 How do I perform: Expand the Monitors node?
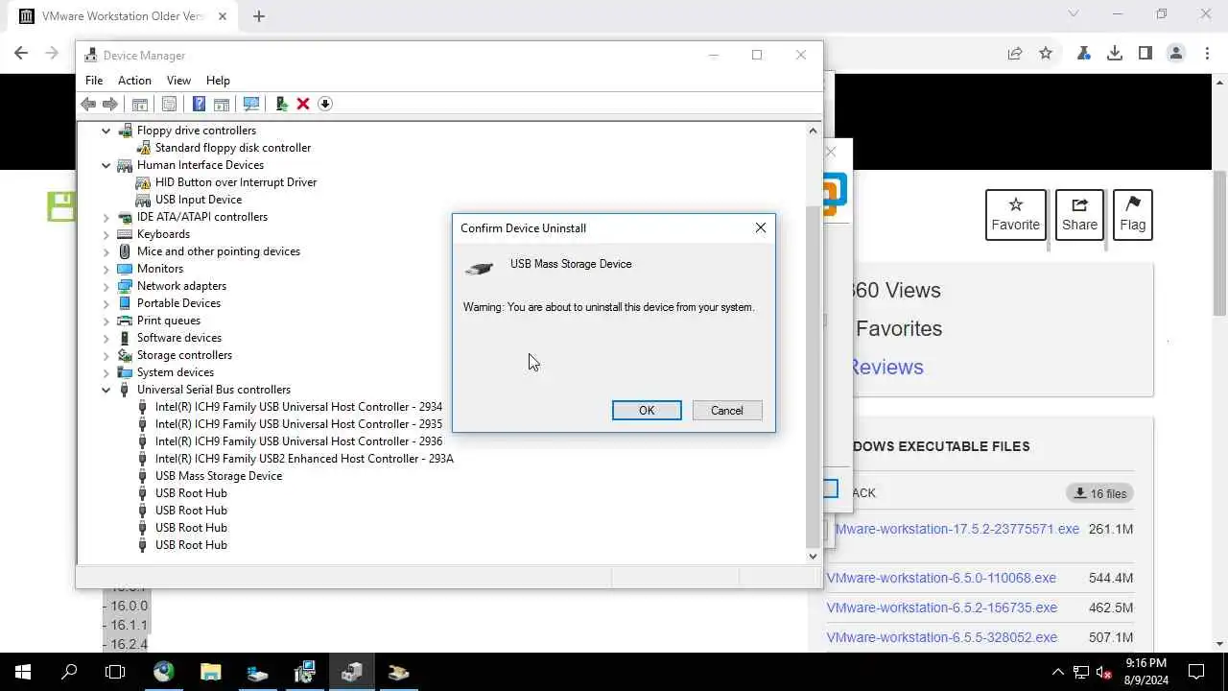(x=106, y=269)
